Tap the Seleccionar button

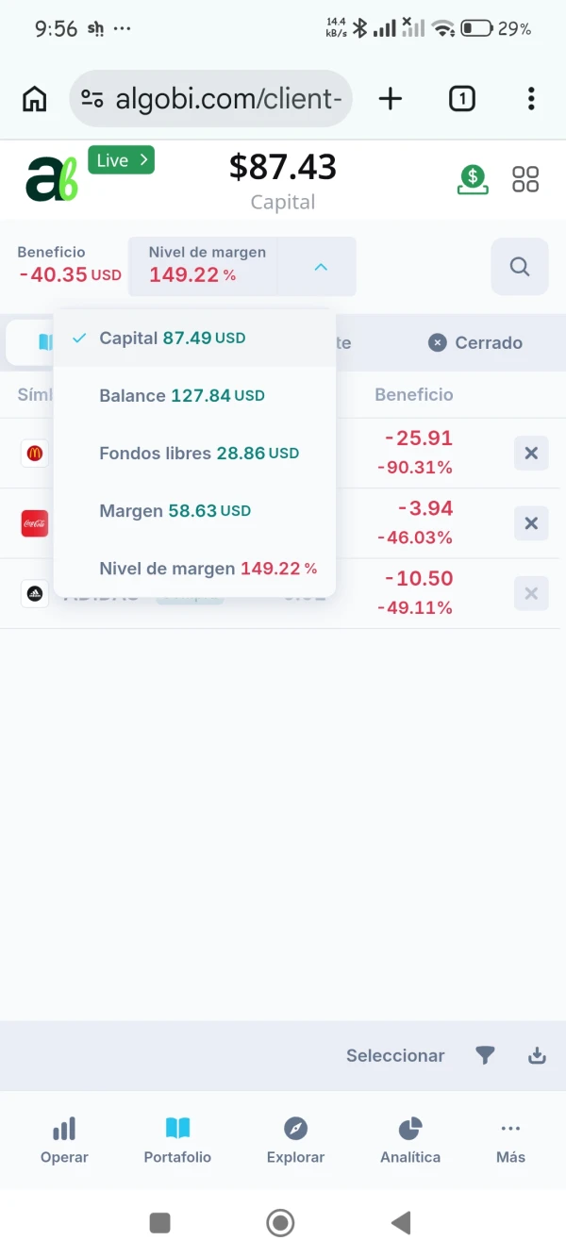click(x=395, y=1055)
